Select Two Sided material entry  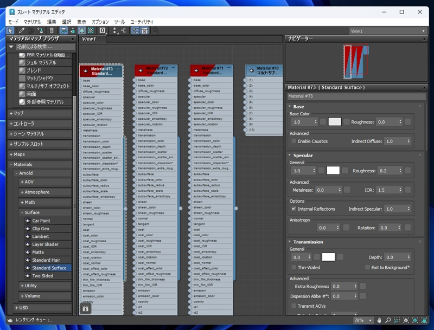pos(42,276)
